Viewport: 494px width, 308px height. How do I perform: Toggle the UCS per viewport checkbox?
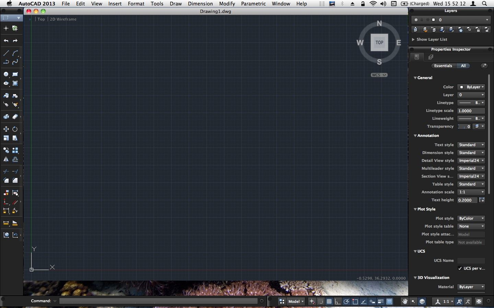460,268
